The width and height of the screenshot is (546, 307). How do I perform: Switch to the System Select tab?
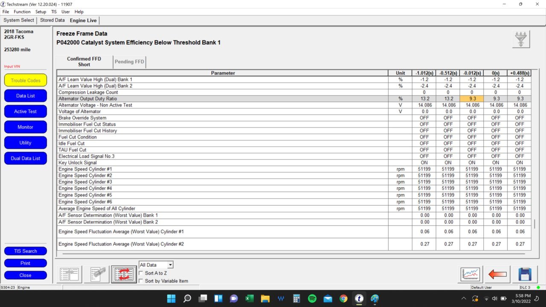coord(19,20)
